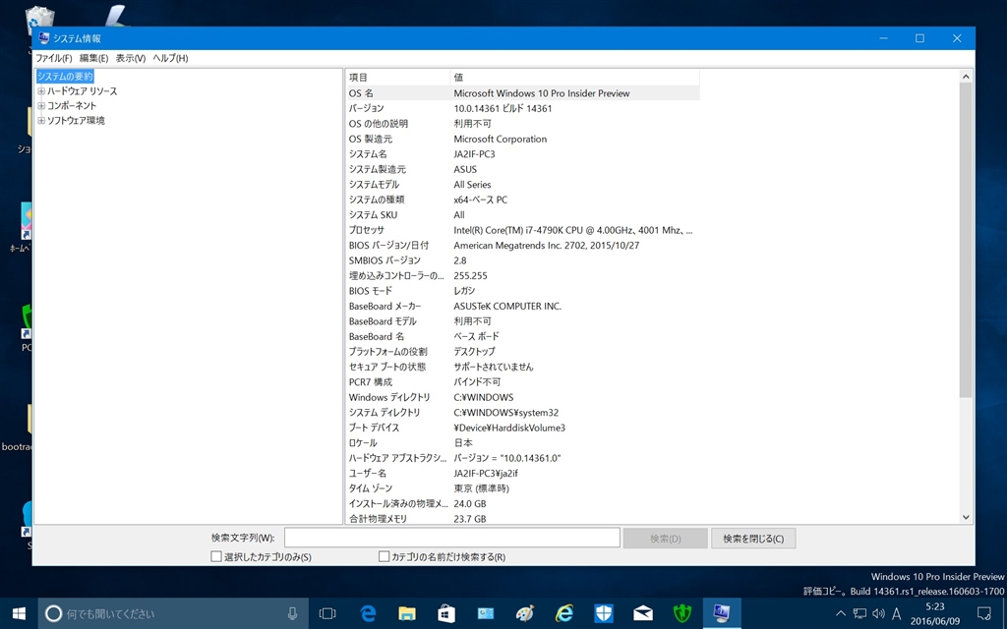The width and height of the screenshot is (1007, 629).
Task: Select システムの要約 in the tree
Action: 65,77
